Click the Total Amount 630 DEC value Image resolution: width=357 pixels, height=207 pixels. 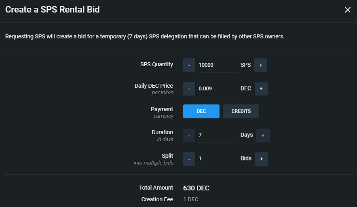pyautogui.click(x=196, y=188)
